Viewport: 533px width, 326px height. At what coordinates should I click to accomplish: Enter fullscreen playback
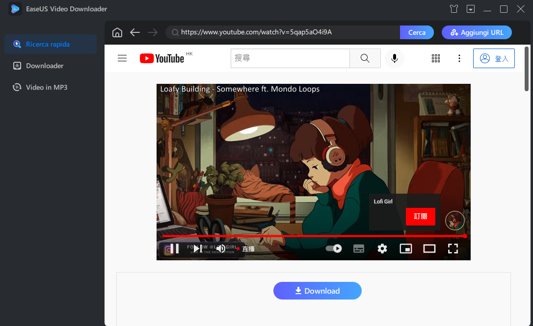coord(453,249)
